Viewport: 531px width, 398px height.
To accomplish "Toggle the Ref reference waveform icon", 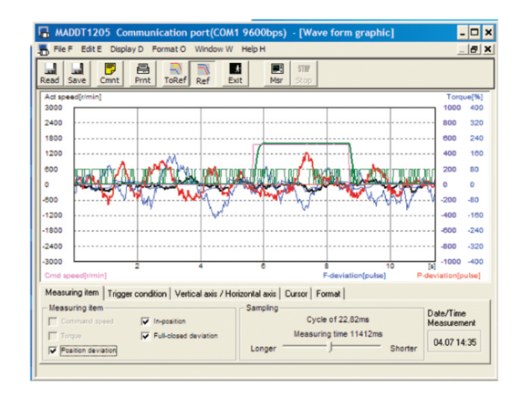I will (x=203, y=74).
